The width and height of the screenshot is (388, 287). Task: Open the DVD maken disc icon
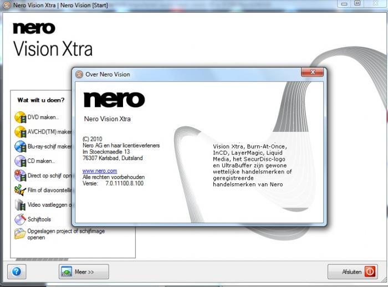[x=21, y=117]
